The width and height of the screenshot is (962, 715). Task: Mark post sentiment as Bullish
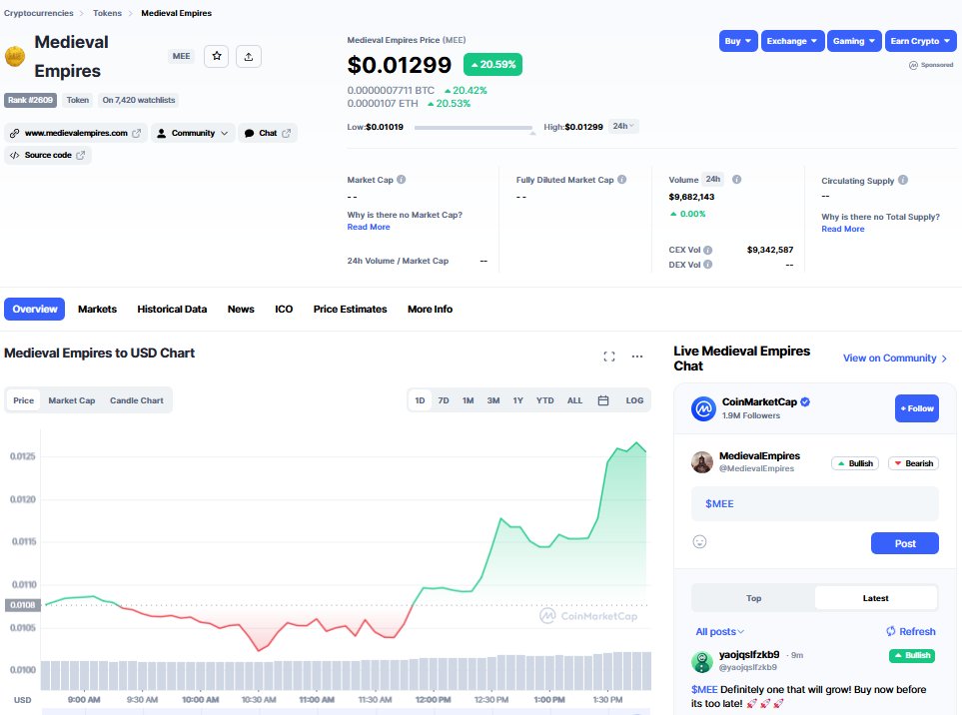(x=855, y=463)
